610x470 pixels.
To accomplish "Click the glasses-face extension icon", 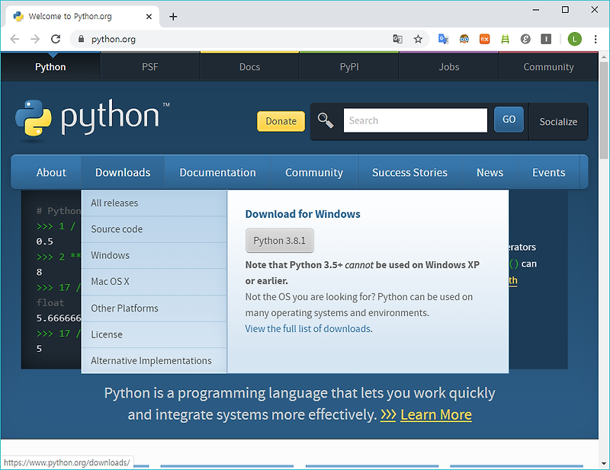I will click(464, 39).
